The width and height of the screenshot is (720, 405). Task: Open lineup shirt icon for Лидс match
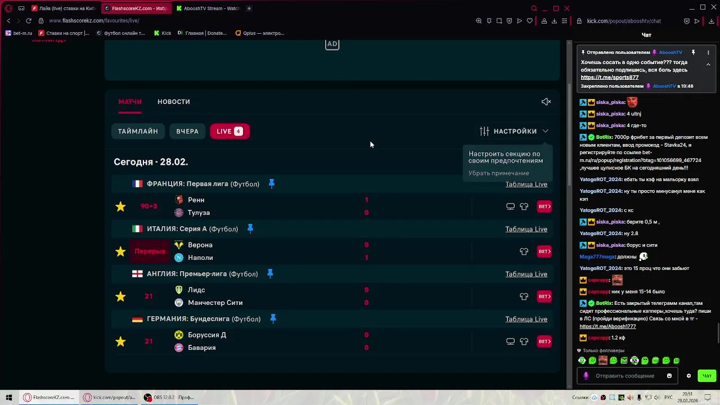524,296
